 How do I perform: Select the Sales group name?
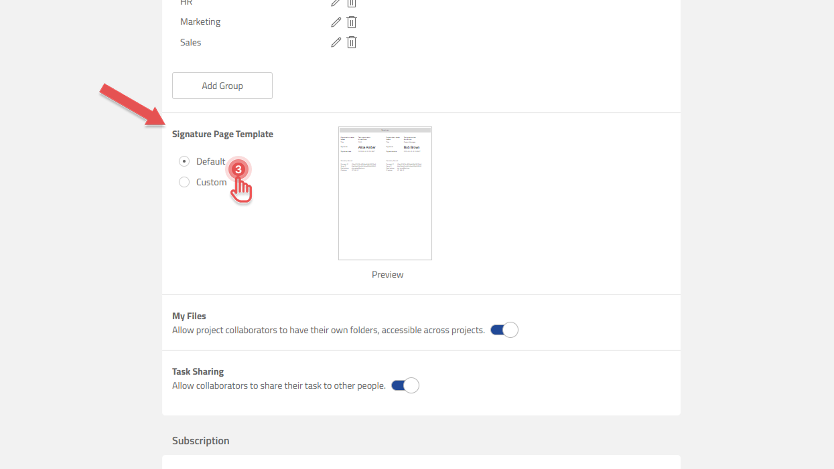pyautogui.click(x=190, y=42)
